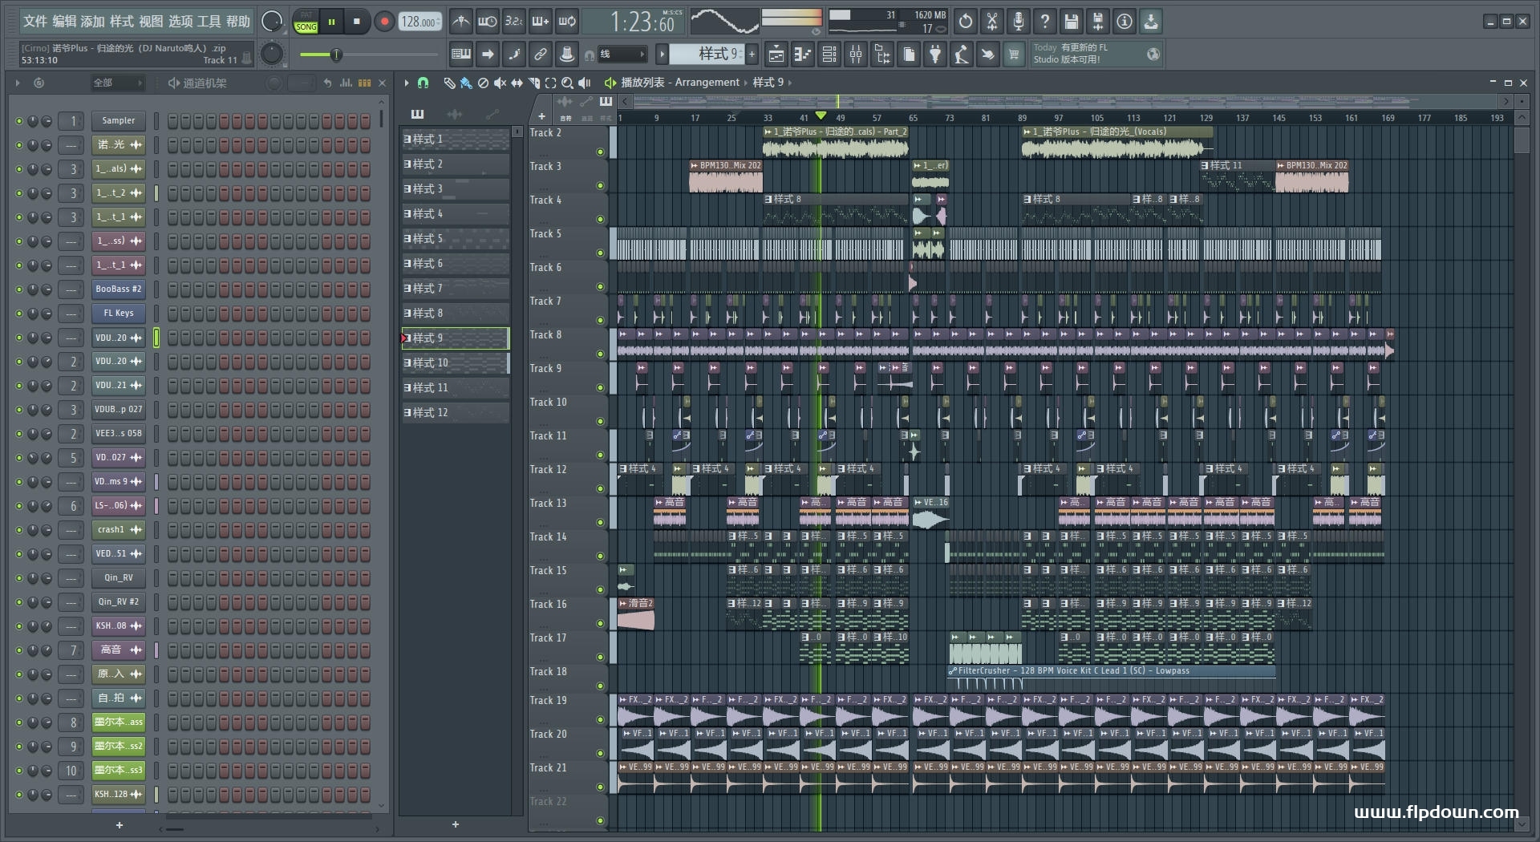Open the piano roll view icon
The height and width of the screenshot is (842, 1540).
(803, 55)
